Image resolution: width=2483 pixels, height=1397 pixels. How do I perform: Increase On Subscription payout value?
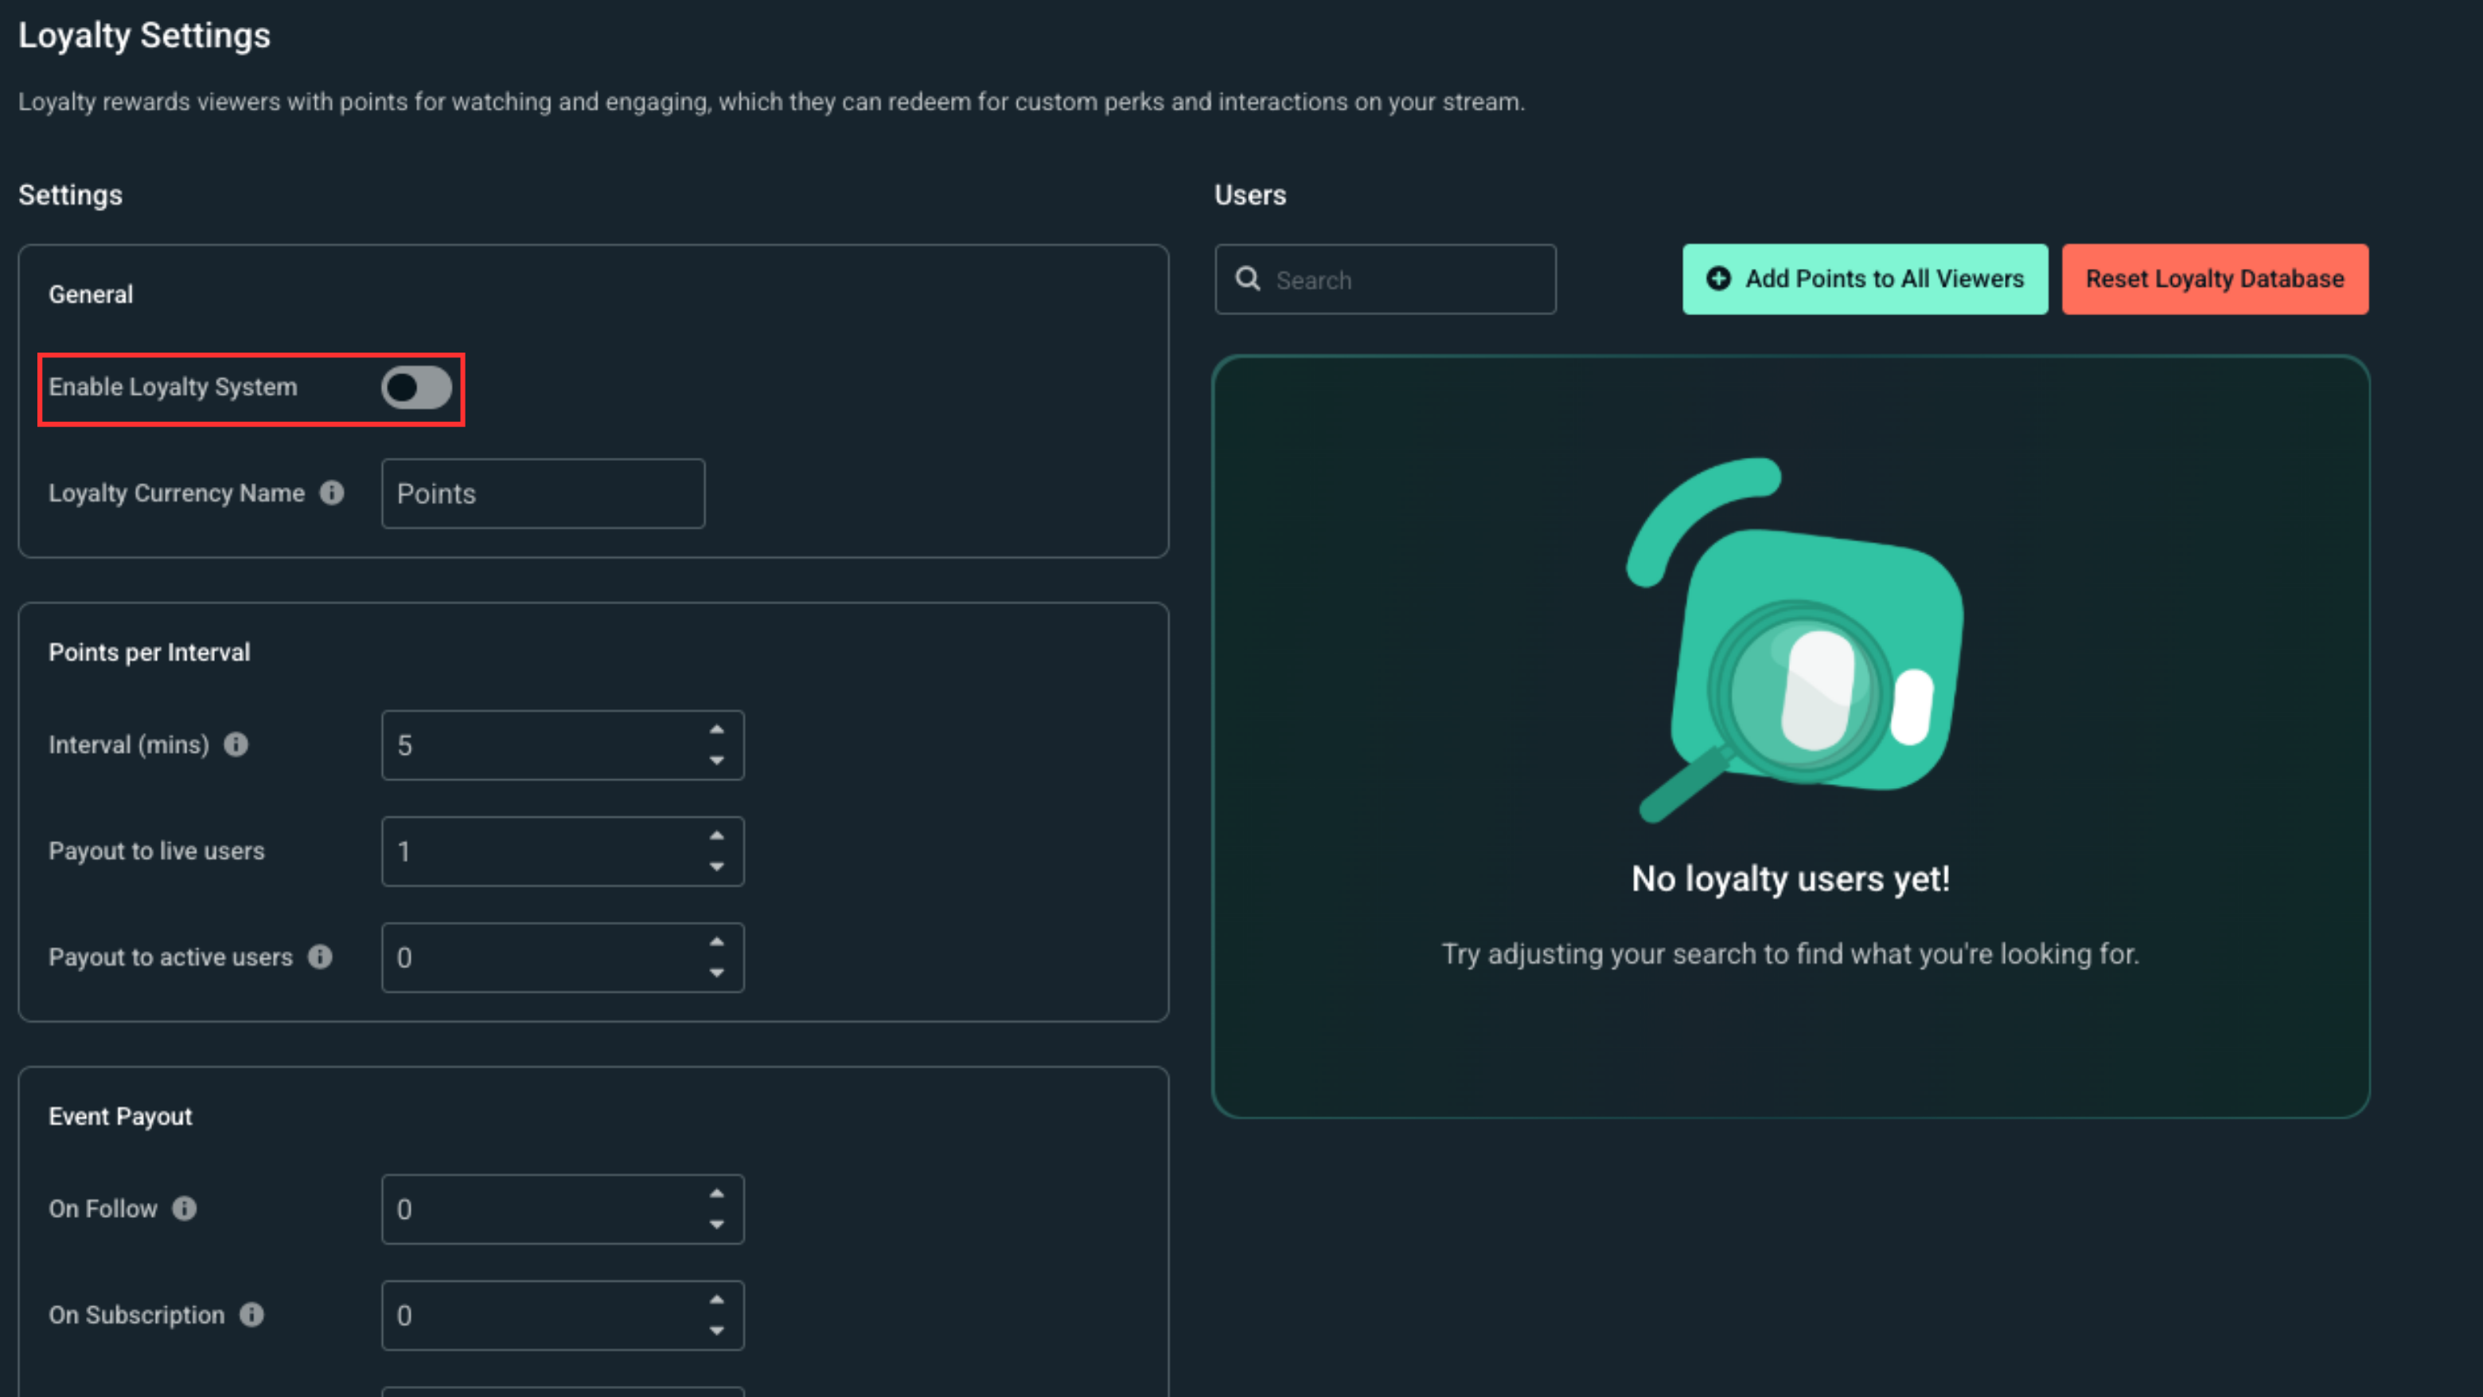coord(716,1300)
